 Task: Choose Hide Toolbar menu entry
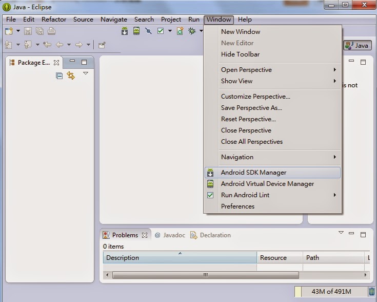(x=273, y=54)
